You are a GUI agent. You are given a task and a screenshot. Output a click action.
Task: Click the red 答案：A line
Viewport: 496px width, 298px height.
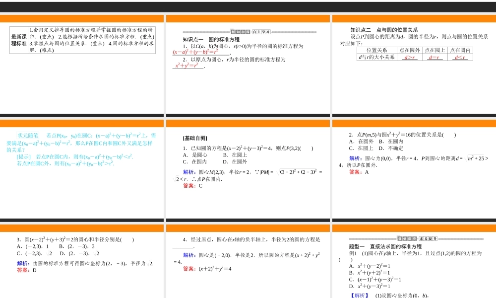tap(359, 172)
